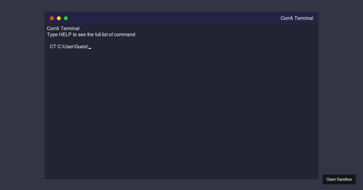
Task: Click the word "command" in hint line
Action: point(125,34)
